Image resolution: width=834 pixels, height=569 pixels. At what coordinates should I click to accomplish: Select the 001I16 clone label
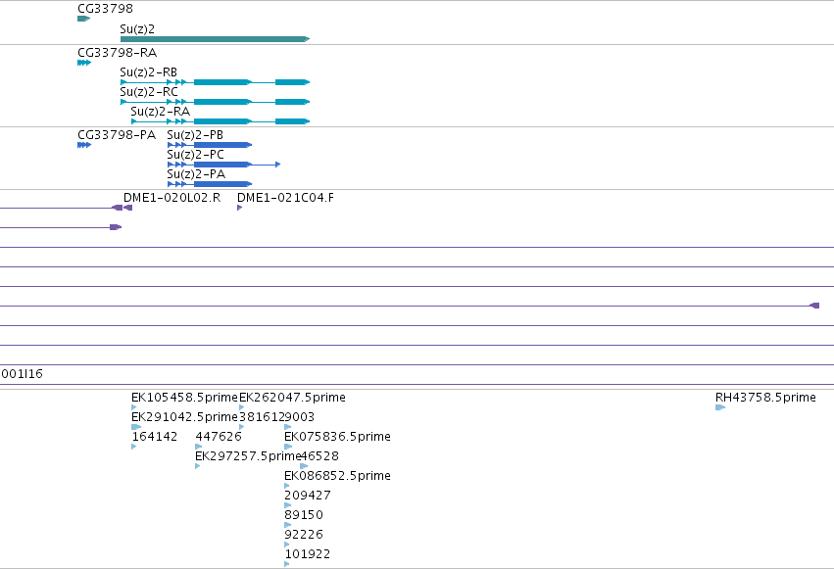click(x=22, y=374)
